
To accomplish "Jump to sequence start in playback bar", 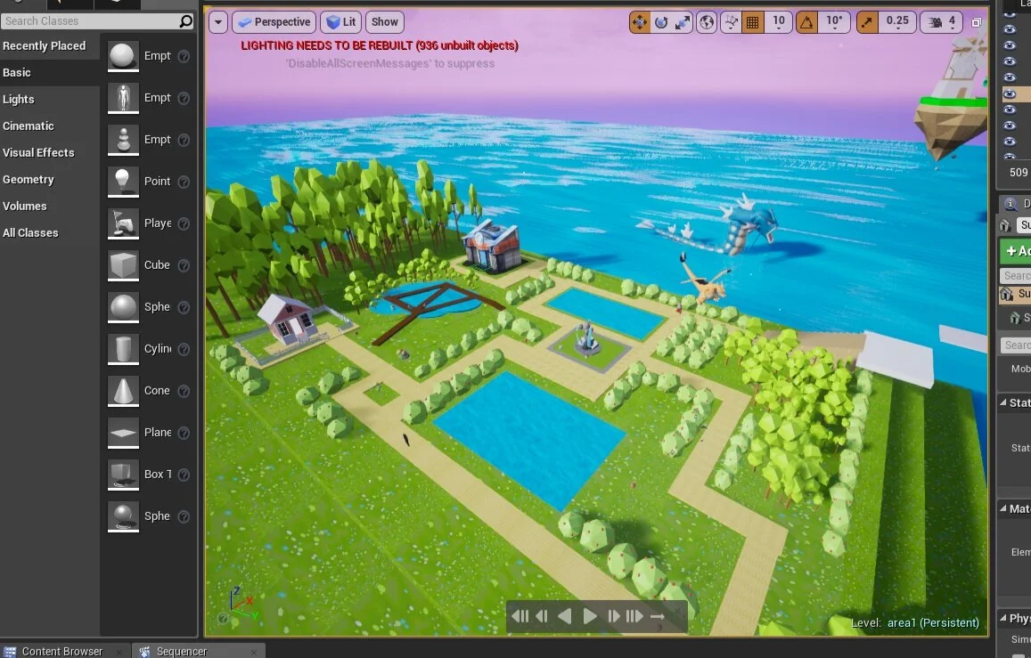I will [x=520, y=617].
